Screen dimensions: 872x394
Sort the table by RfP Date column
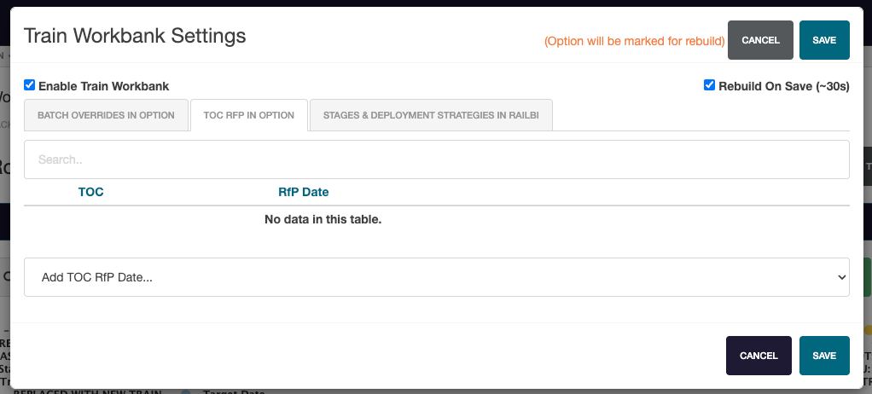tap(303, 192)
